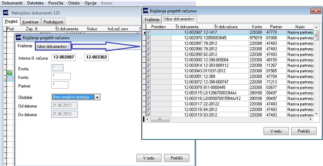Click the Od datuma date field
The height and width of the screenshot is (166, 323).
coord(65,106)
